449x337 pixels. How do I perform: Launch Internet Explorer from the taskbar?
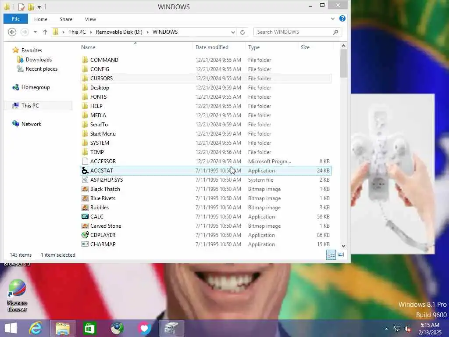click(x=36, y=328)
